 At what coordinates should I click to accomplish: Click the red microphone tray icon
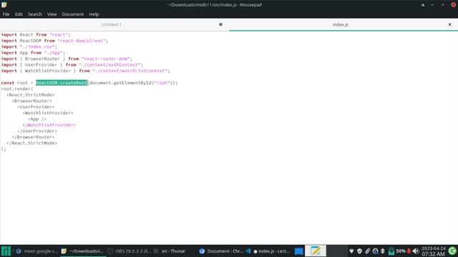point(409,251)
